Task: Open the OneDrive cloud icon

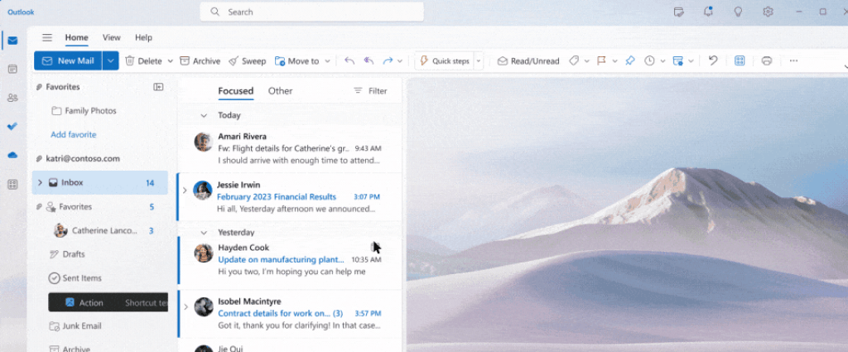Action: click(12, 155)
